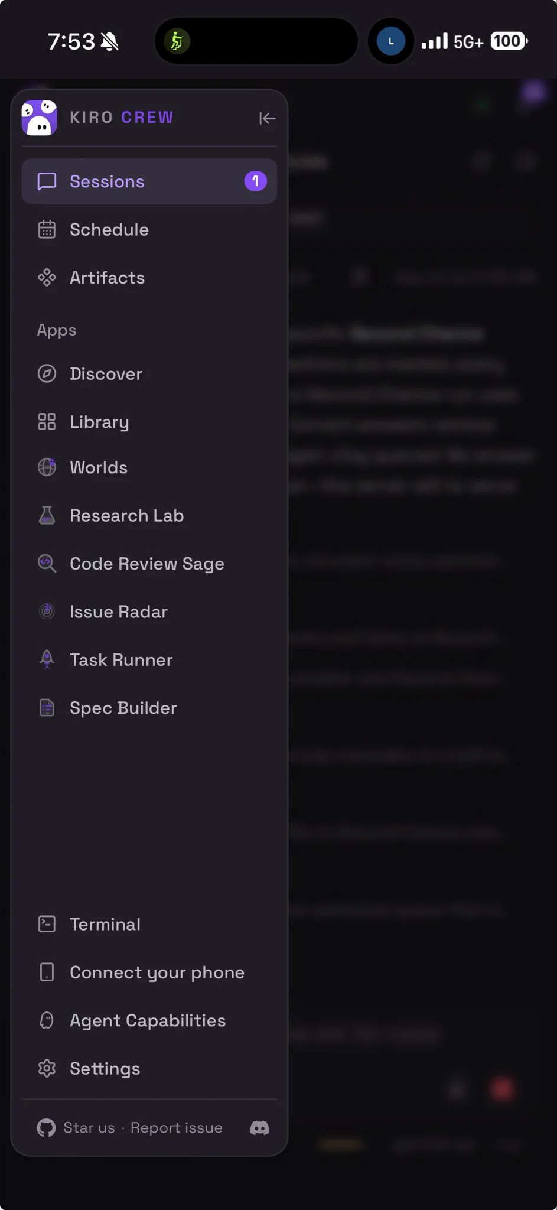Open the Sessions menu item

click(149, 181)
